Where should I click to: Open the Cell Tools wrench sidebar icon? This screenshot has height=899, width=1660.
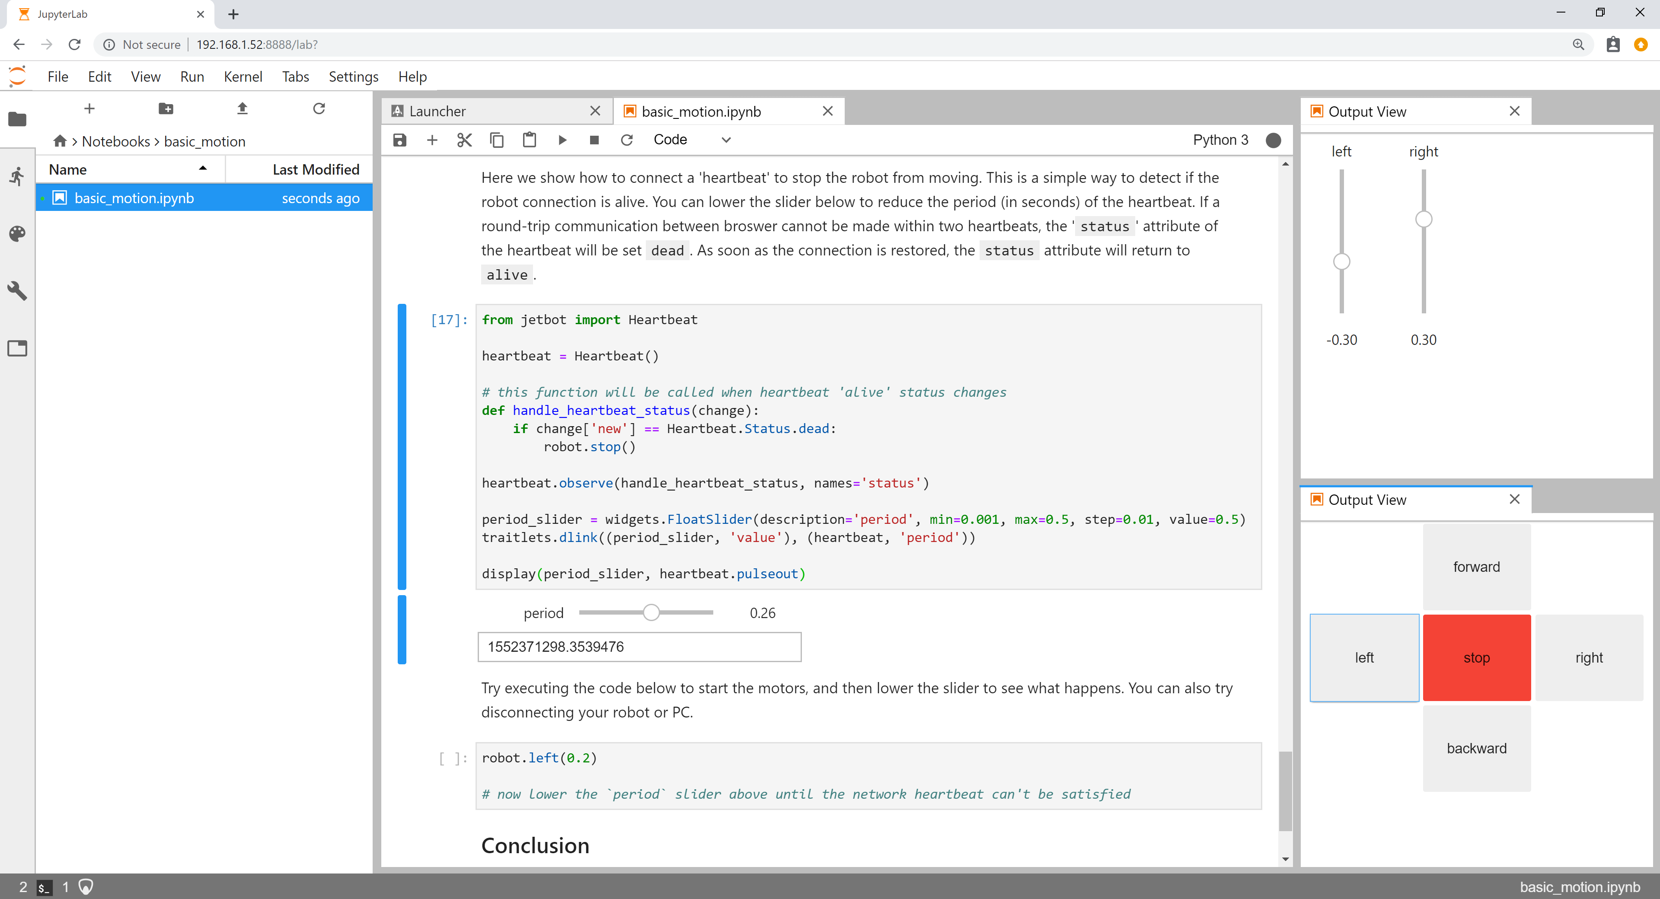[x=17, y=290]
